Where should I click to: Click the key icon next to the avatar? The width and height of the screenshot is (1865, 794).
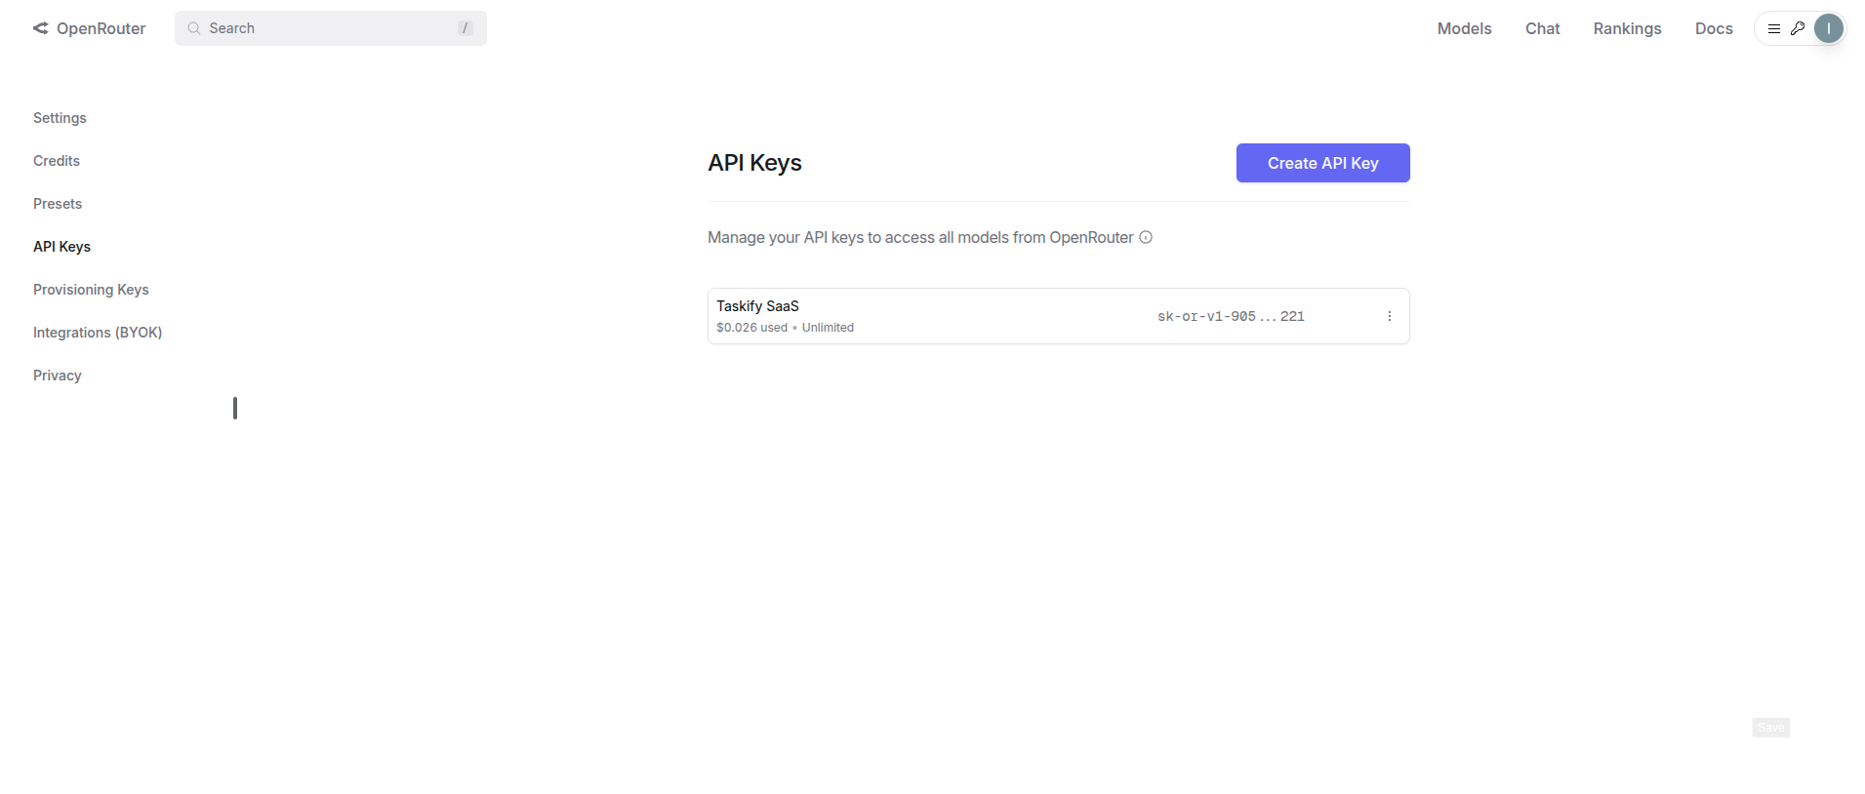tap(1797, 28)
